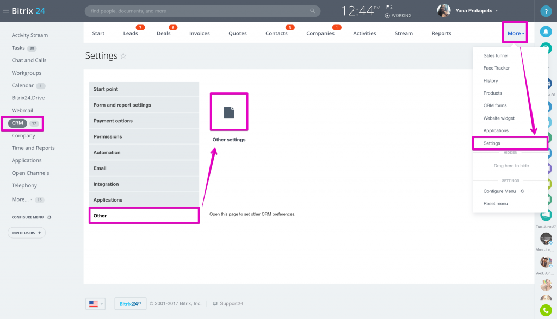Go to the Start tab
Viewport: 557px width, 319px height.
point(98,33)
